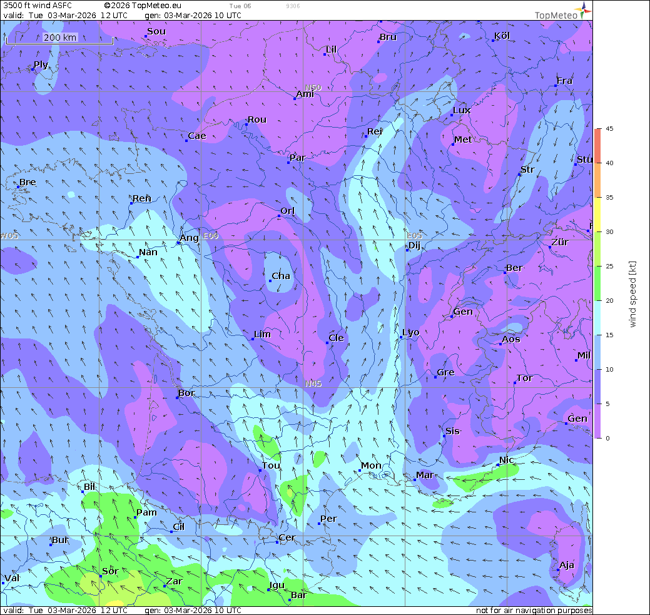The height and width of the screenshot is (615, 650).
Task: Click the TopMeteo brand name text
Action: pyautogui.click(x=556, y=15)
